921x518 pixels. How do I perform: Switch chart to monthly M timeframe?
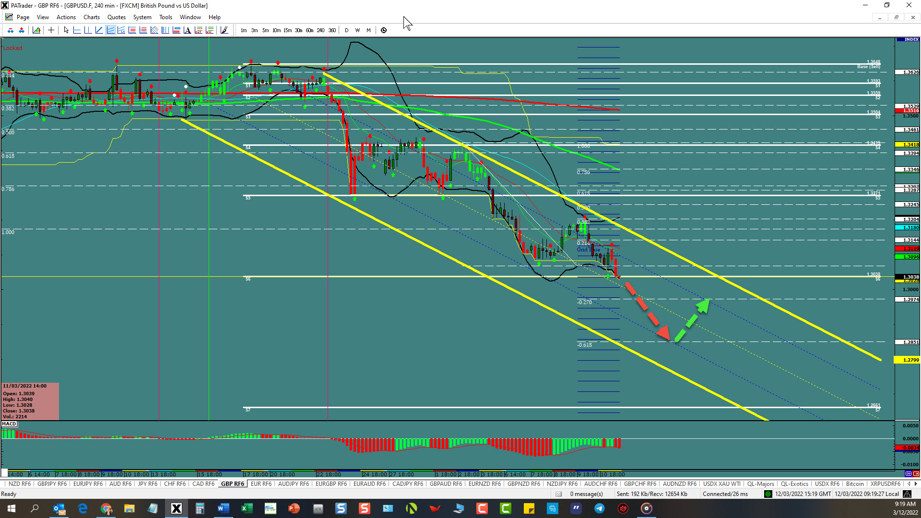pyautogui.click(x=368, y=30)
